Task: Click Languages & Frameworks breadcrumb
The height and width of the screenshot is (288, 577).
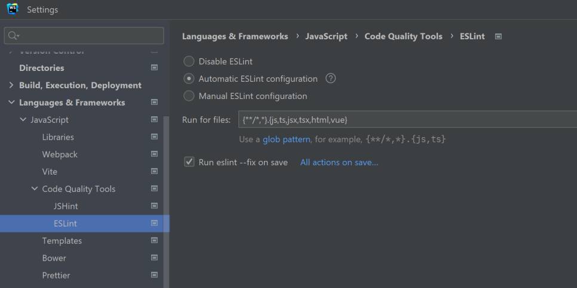Action: [235, 36]
